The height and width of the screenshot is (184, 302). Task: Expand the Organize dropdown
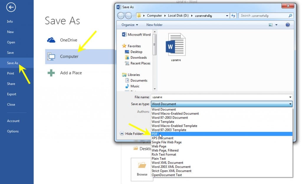click(130, 25)
